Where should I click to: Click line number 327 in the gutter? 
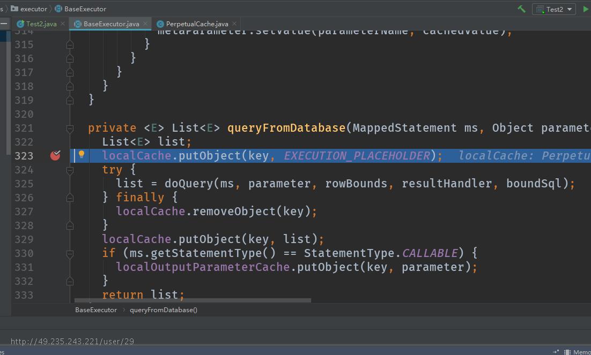click(24, 212)
